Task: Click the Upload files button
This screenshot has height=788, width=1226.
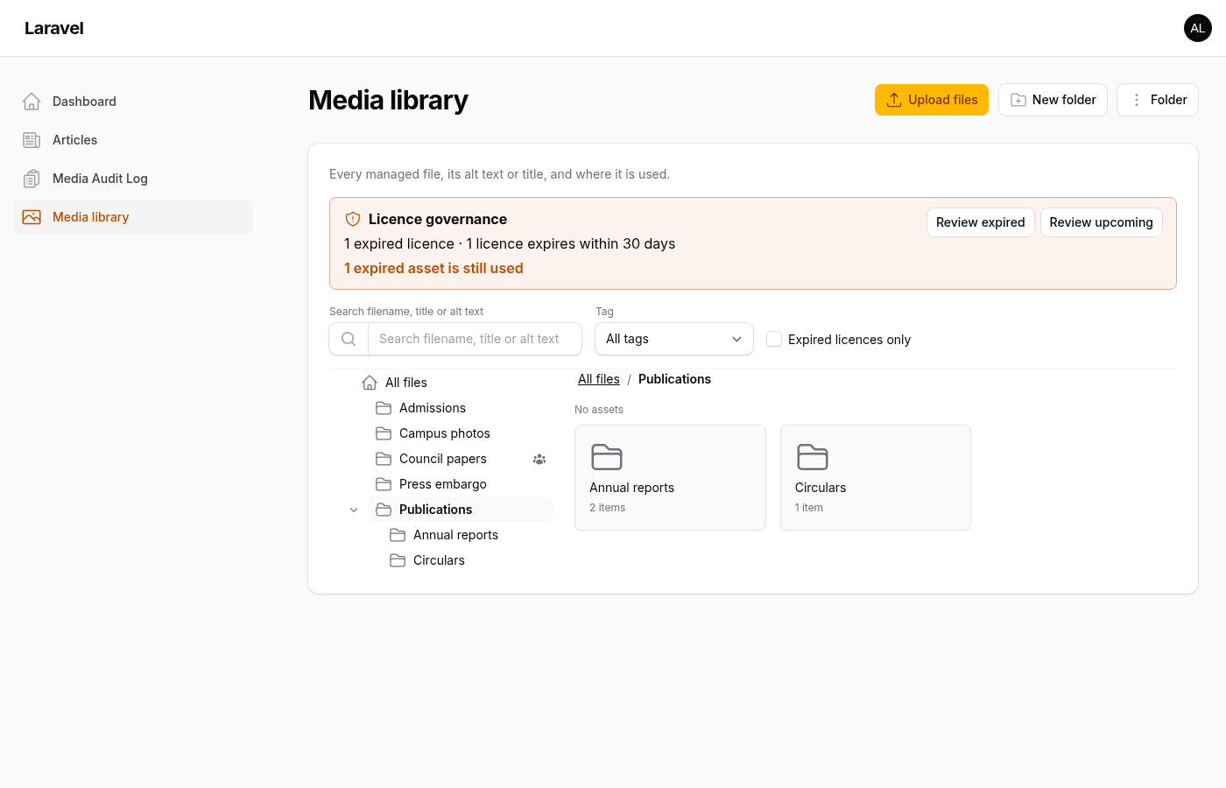Action: (x=932, y=100)
